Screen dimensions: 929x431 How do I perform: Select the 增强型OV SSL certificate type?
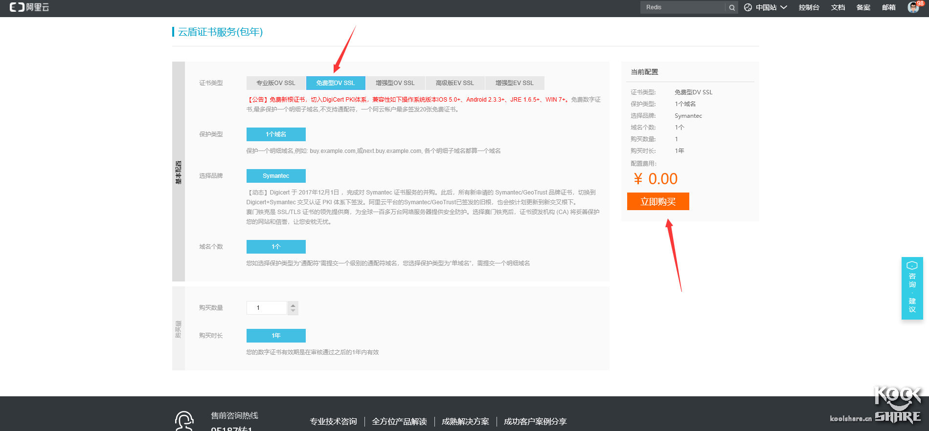(x=395, y=83)
